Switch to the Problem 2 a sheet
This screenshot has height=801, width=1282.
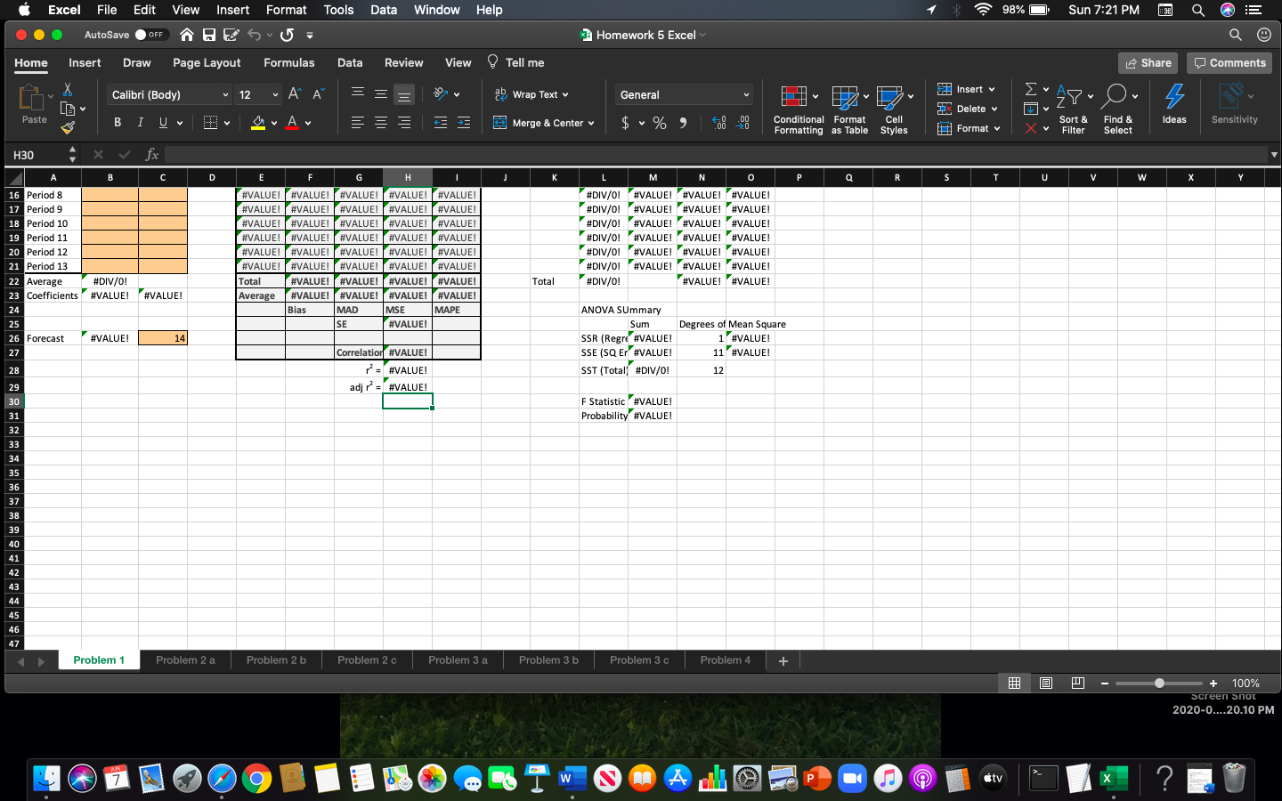(185, 659)
